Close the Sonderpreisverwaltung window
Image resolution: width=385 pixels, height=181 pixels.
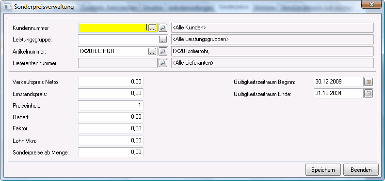click(371, 4)
